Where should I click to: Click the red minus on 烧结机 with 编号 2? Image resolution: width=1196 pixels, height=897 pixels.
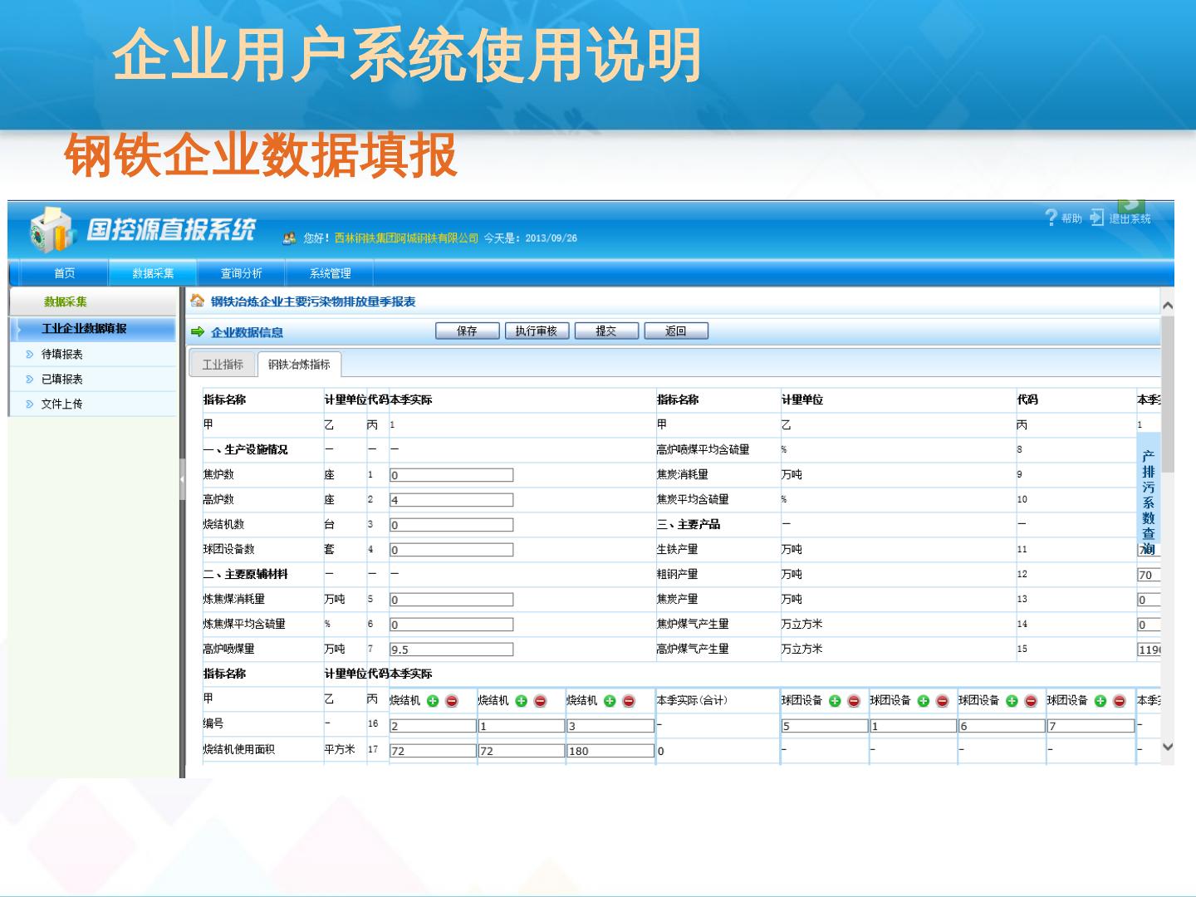click(x=452, y=701)
